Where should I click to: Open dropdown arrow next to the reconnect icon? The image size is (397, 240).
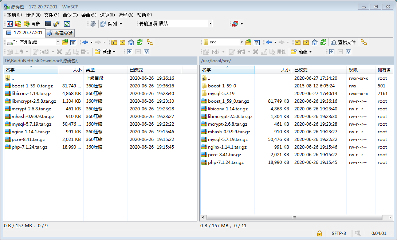point(241,24)
